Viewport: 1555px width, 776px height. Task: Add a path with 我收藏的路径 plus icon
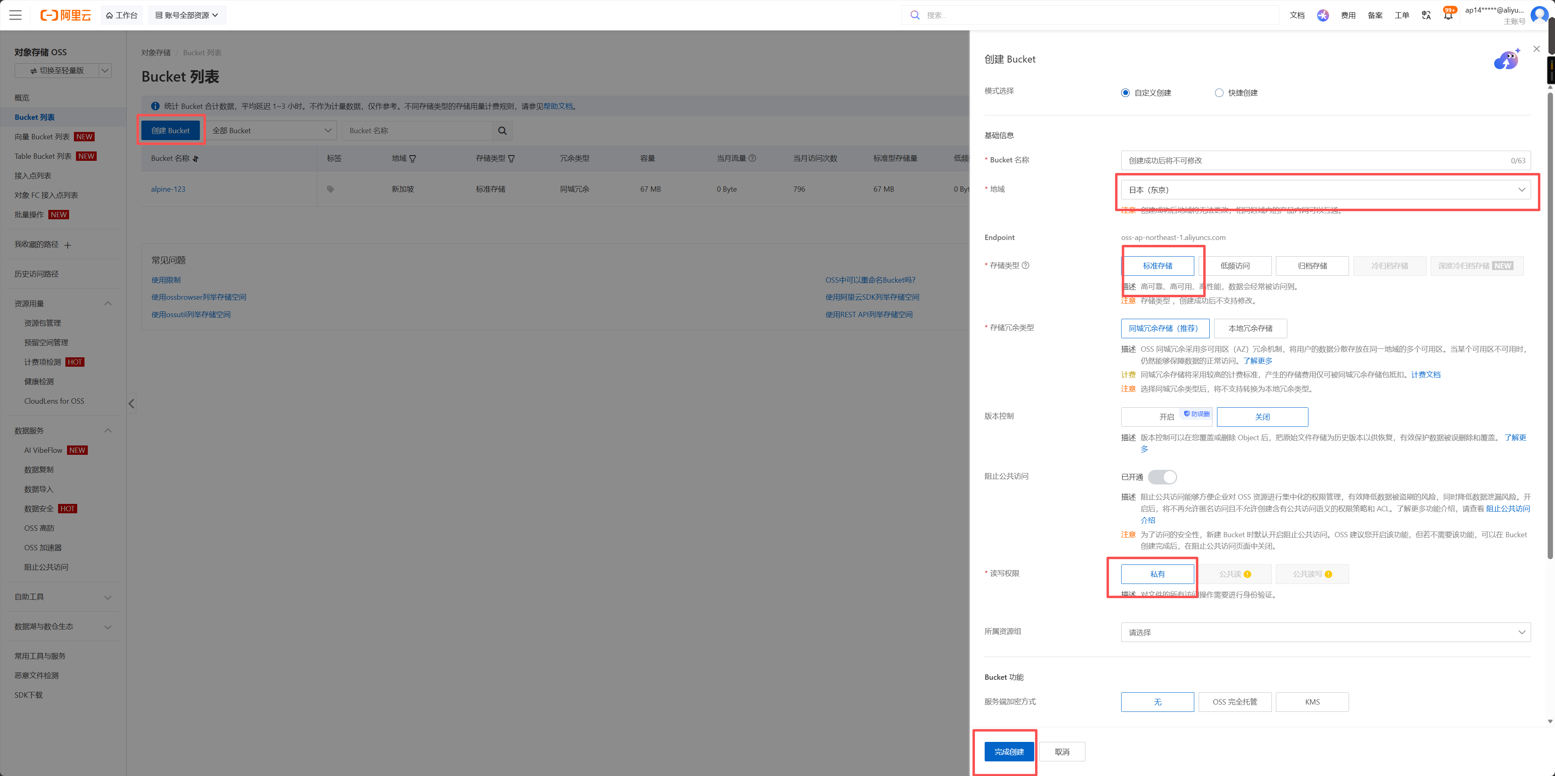67,245
